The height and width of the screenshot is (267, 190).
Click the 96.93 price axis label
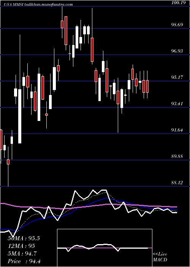pos(177,51)
